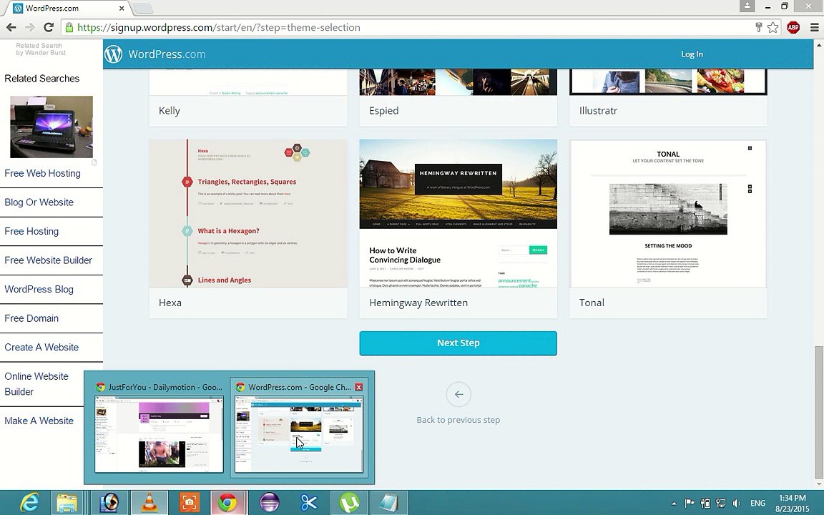This screenshot has width=824, height=515.
Task: Open the purple sphere app in taskbar
Action: point(270,502)
